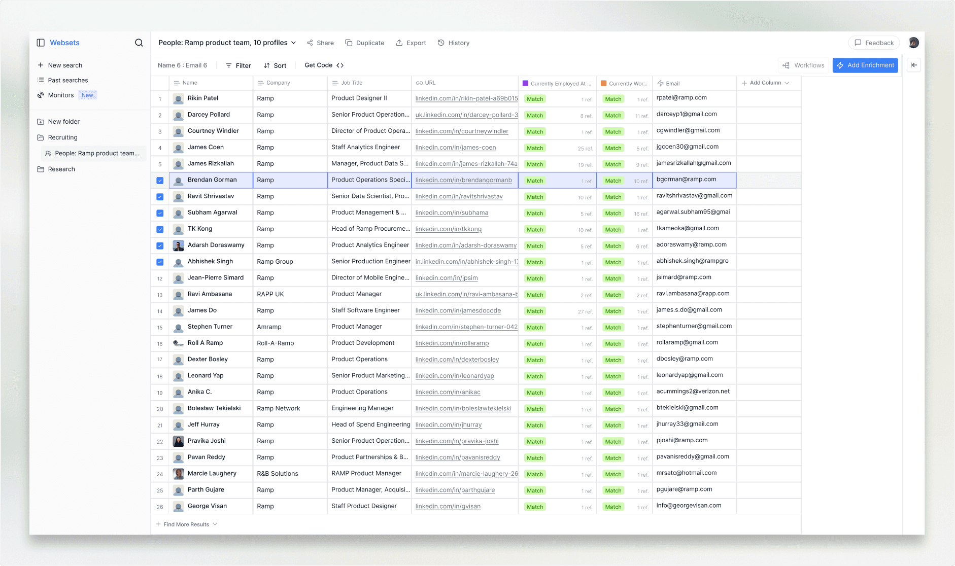The width and height of the screenshot is (955, 566).
Task: Click orange swatch in Currently Wor... header
Action: coord(604,83)
